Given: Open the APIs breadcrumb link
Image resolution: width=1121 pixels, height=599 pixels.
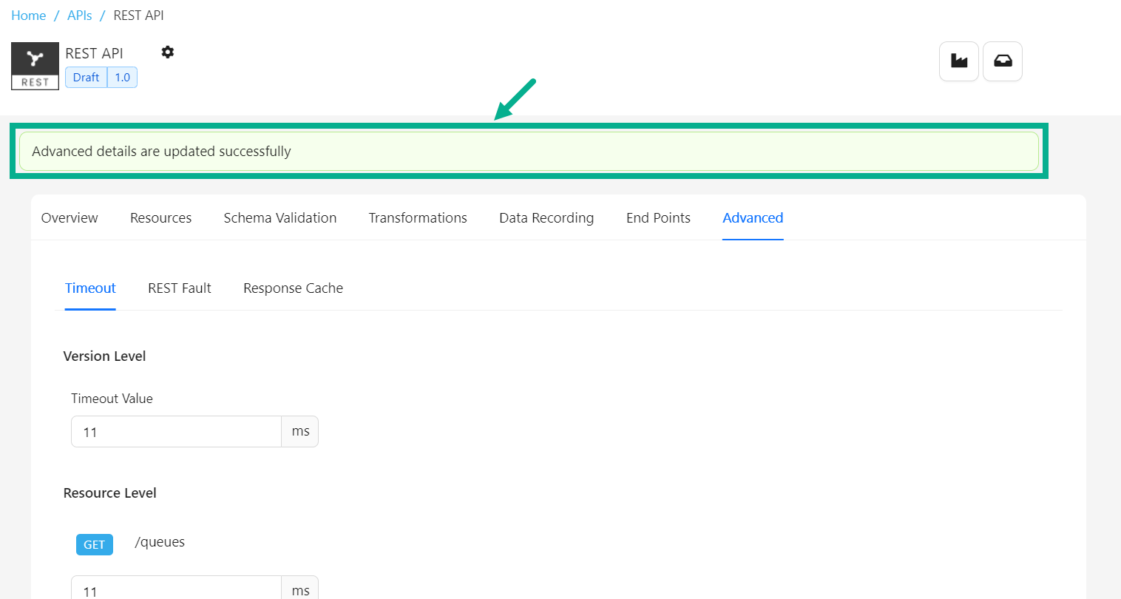Looking at the screenshot, I should (80, 16).
